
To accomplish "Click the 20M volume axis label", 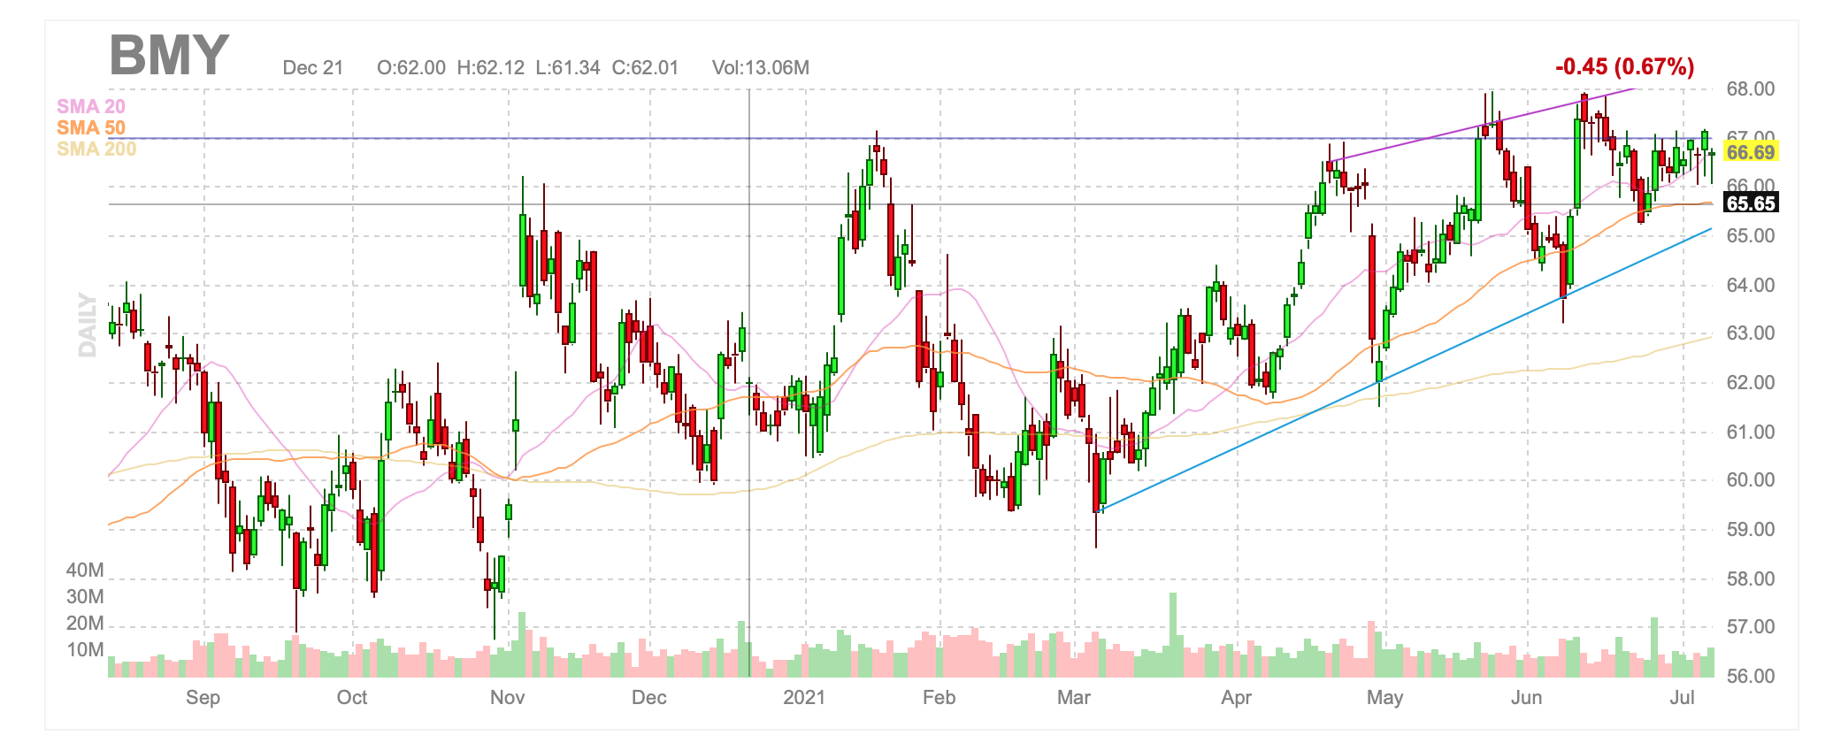I will coord(85,624).
